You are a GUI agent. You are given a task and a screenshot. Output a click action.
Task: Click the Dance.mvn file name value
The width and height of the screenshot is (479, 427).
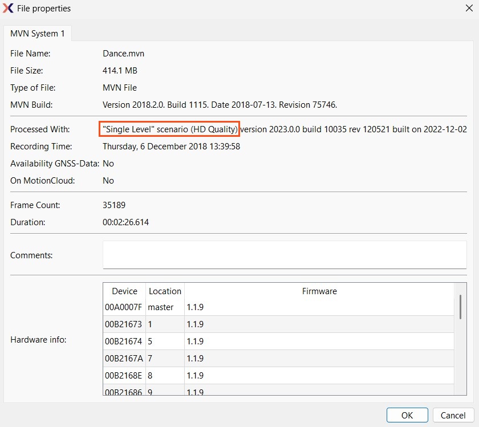click(x=123, y=54)
